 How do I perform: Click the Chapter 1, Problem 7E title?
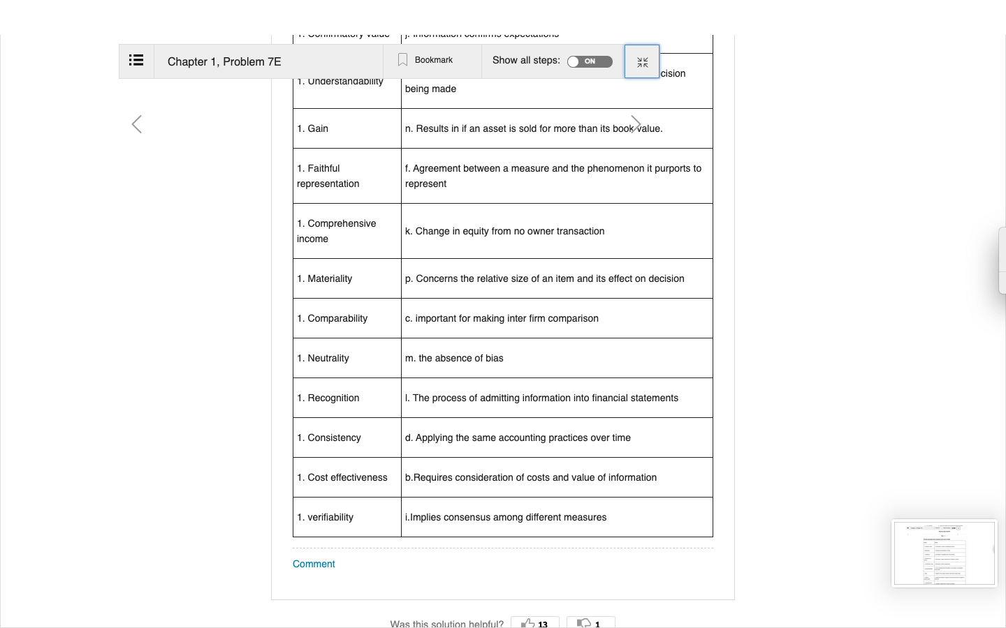click(224, 61)
